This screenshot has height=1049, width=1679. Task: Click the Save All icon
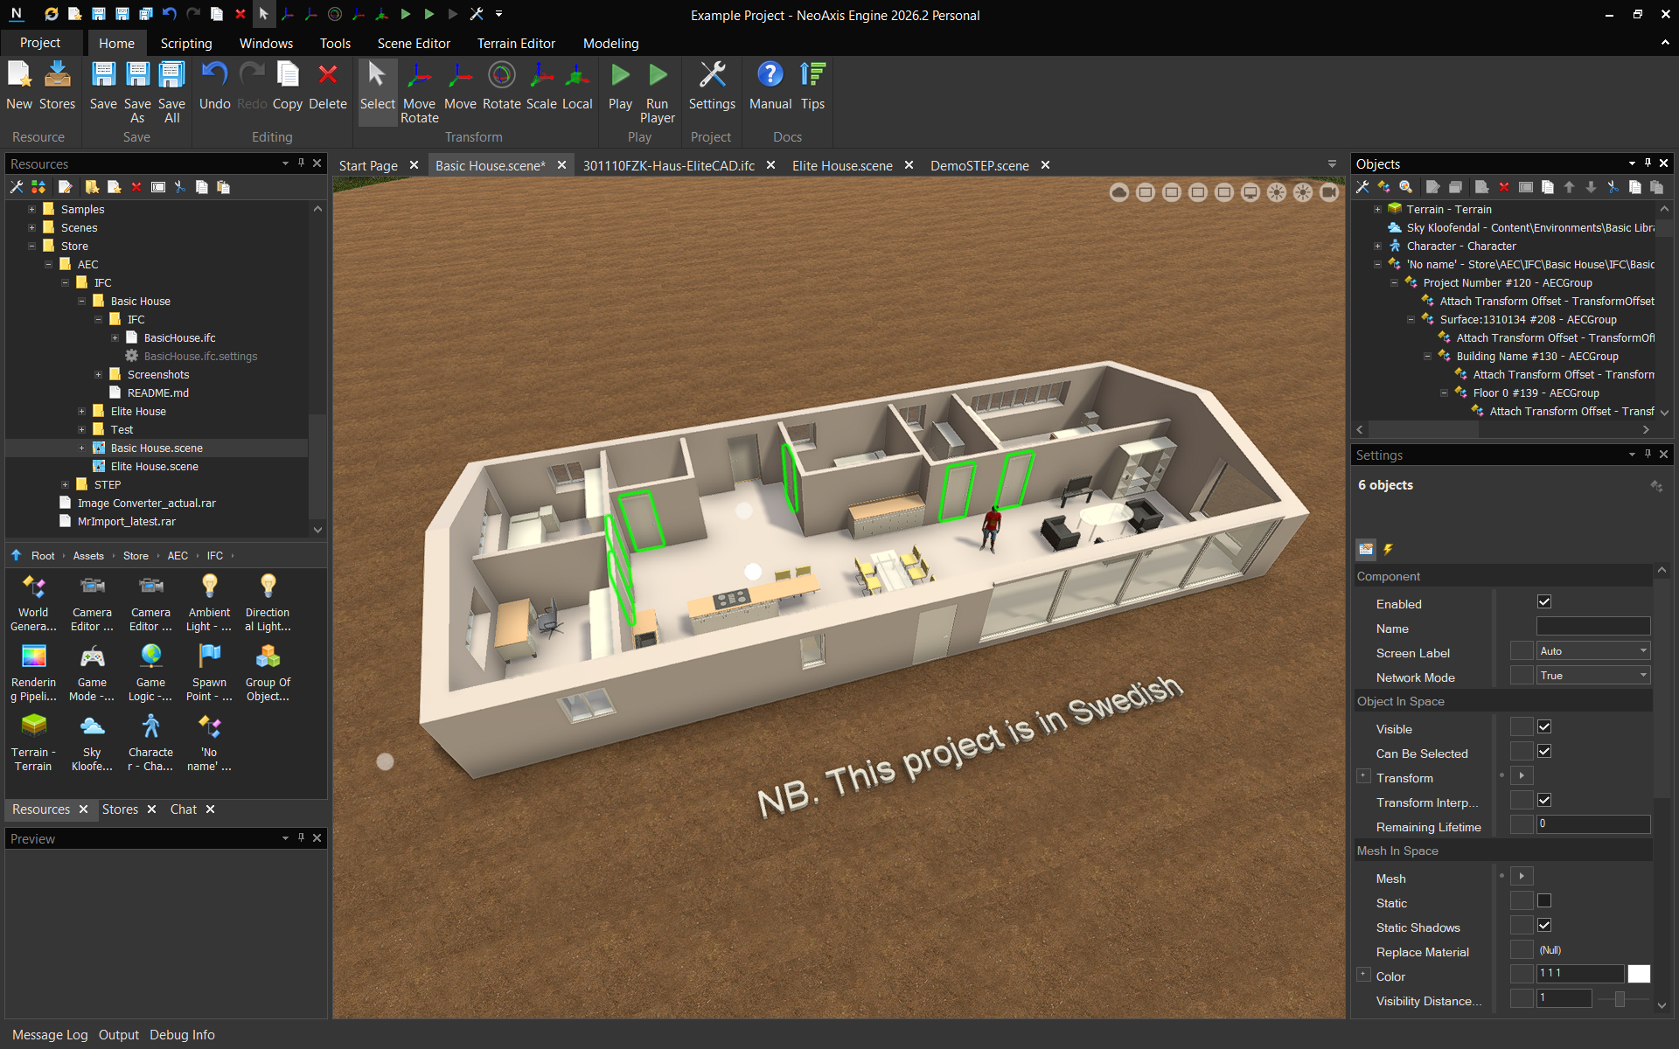tap(171, 92)
